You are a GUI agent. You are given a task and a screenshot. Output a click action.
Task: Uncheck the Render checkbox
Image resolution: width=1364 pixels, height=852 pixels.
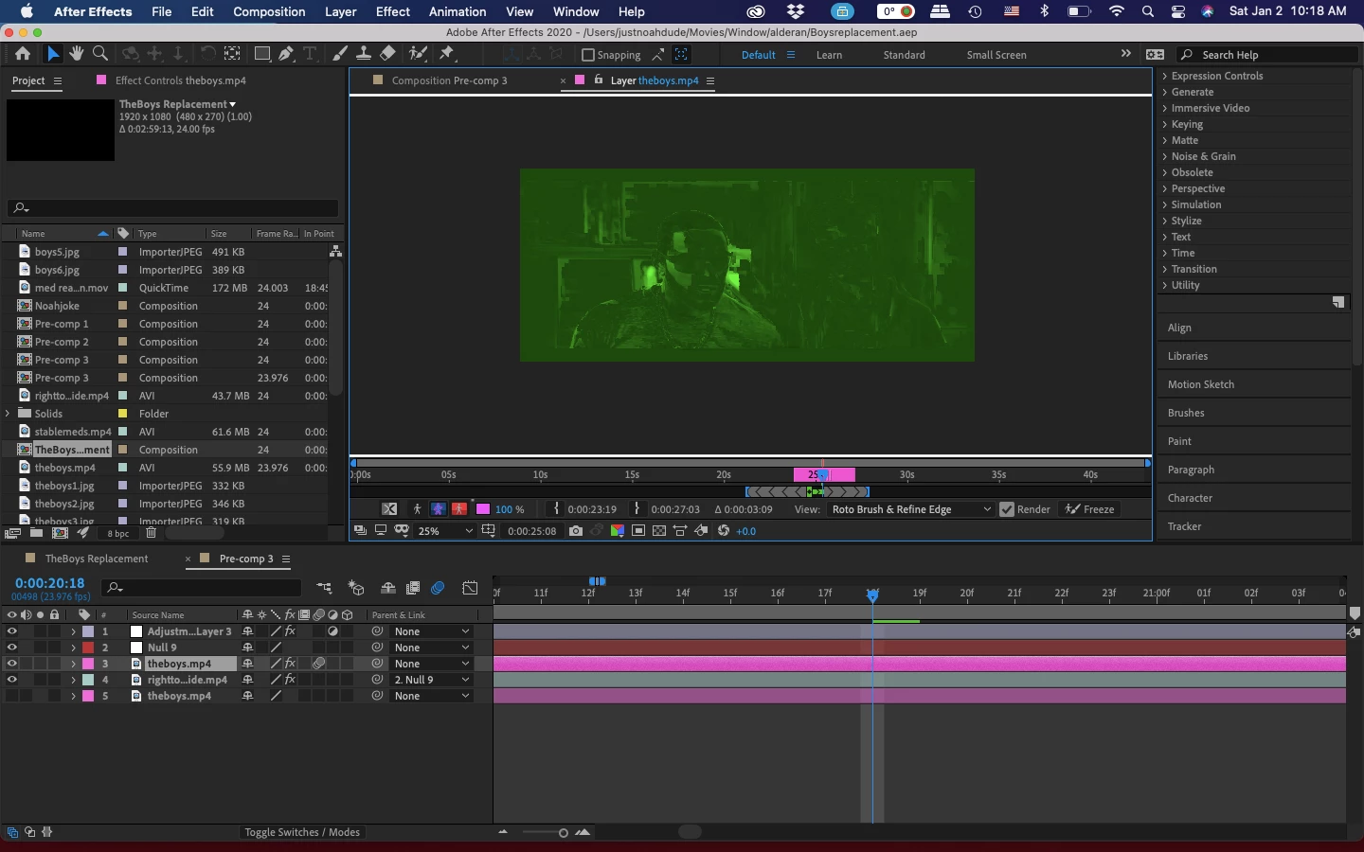1007,509
